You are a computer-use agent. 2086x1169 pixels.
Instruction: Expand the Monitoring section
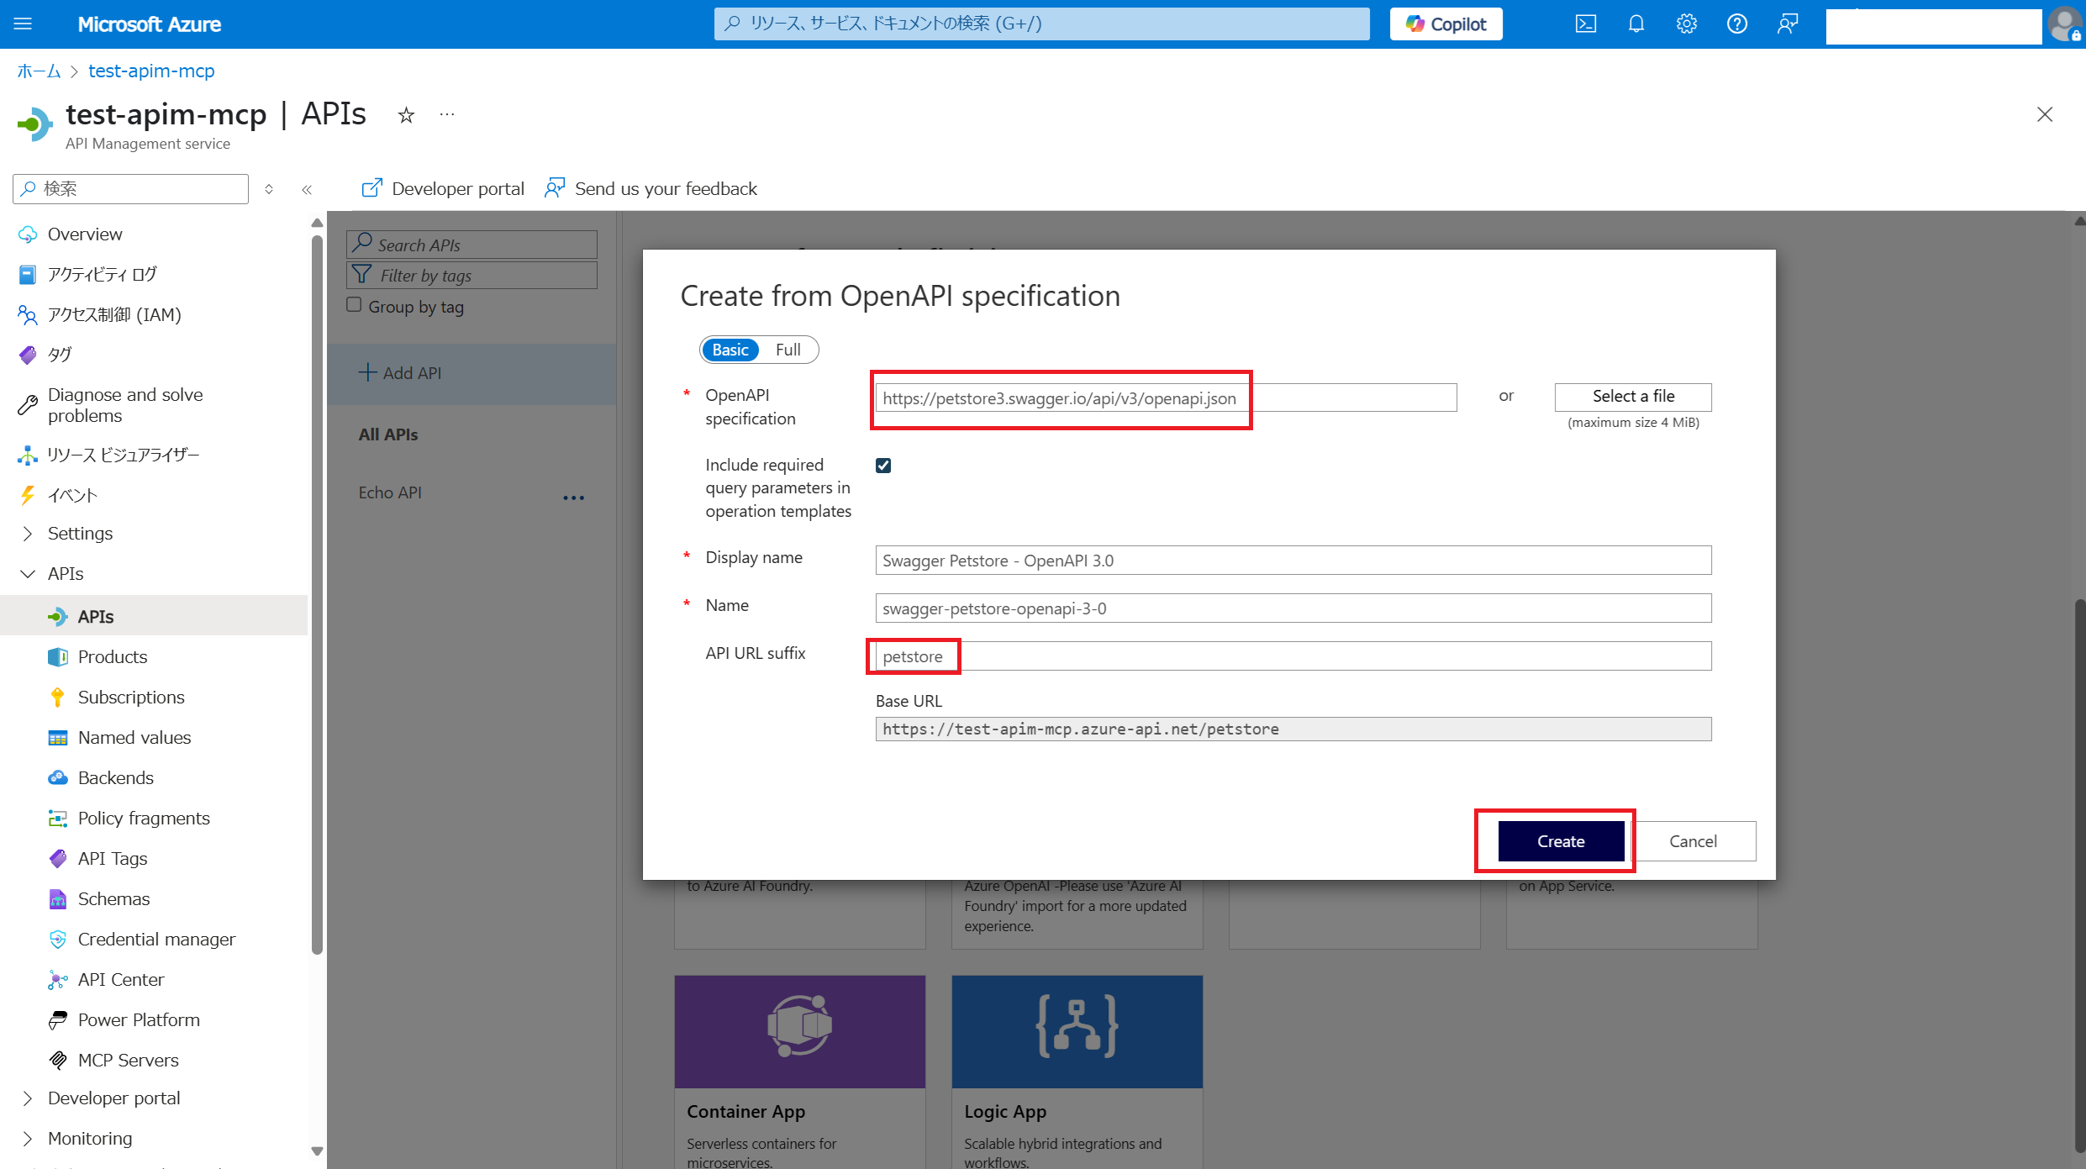tap(90, 1138)
